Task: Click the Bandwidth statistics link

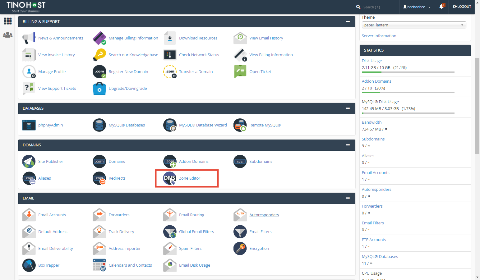Action: 372,122
